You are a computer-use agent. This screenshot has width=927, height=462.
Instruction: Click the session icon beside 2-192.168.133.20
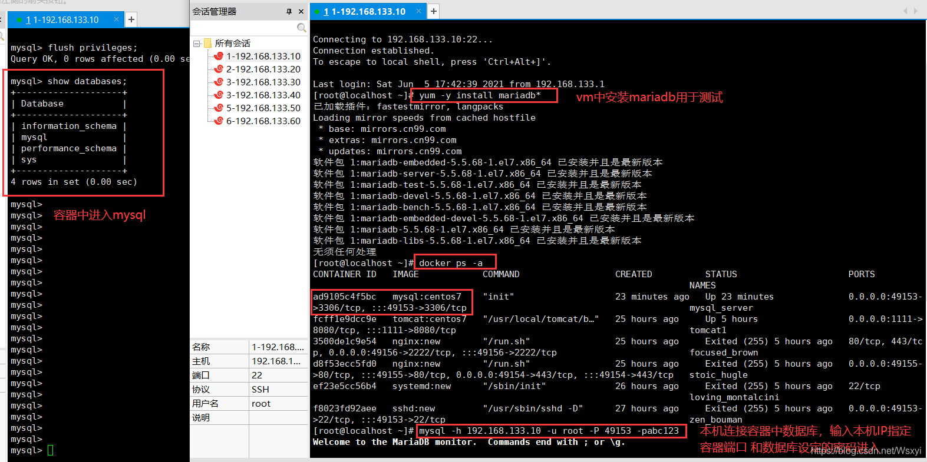[219, 69]
